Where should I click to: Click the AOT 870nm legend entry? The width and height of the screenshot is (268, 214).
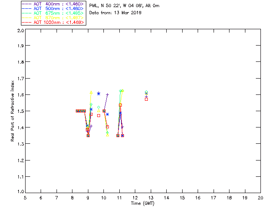(x=53, y=18)
